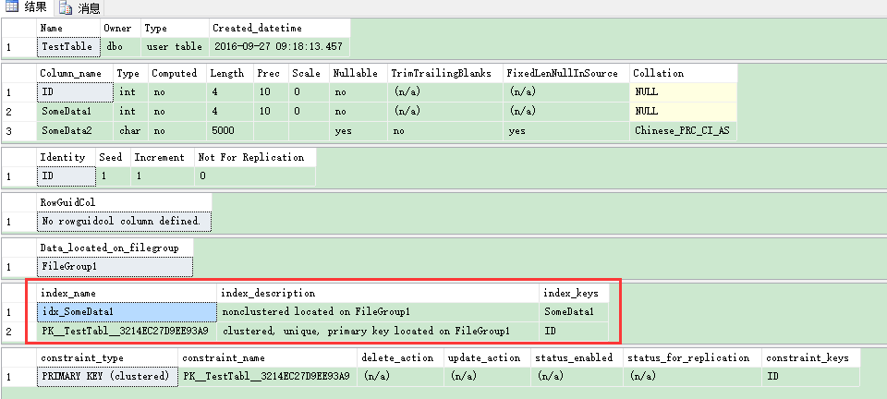
Task: Click the Chinese_PRC_CI_AS collation cell
Action: (x=684, y=130)
